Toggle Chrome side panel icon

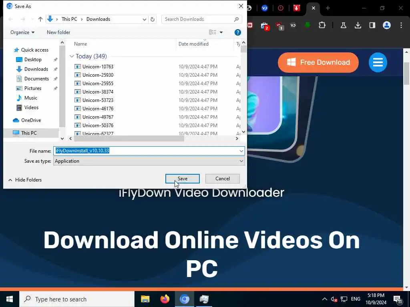[x=372, y=25]
